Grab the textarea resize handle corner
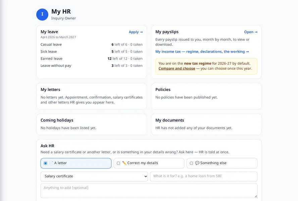The height and width of the screenshot is (201, 298). (256, 196)
